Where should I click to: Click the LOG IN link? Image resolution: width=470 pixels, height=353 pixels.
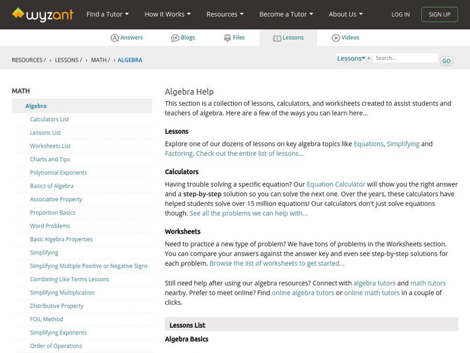tap(401, 14)
